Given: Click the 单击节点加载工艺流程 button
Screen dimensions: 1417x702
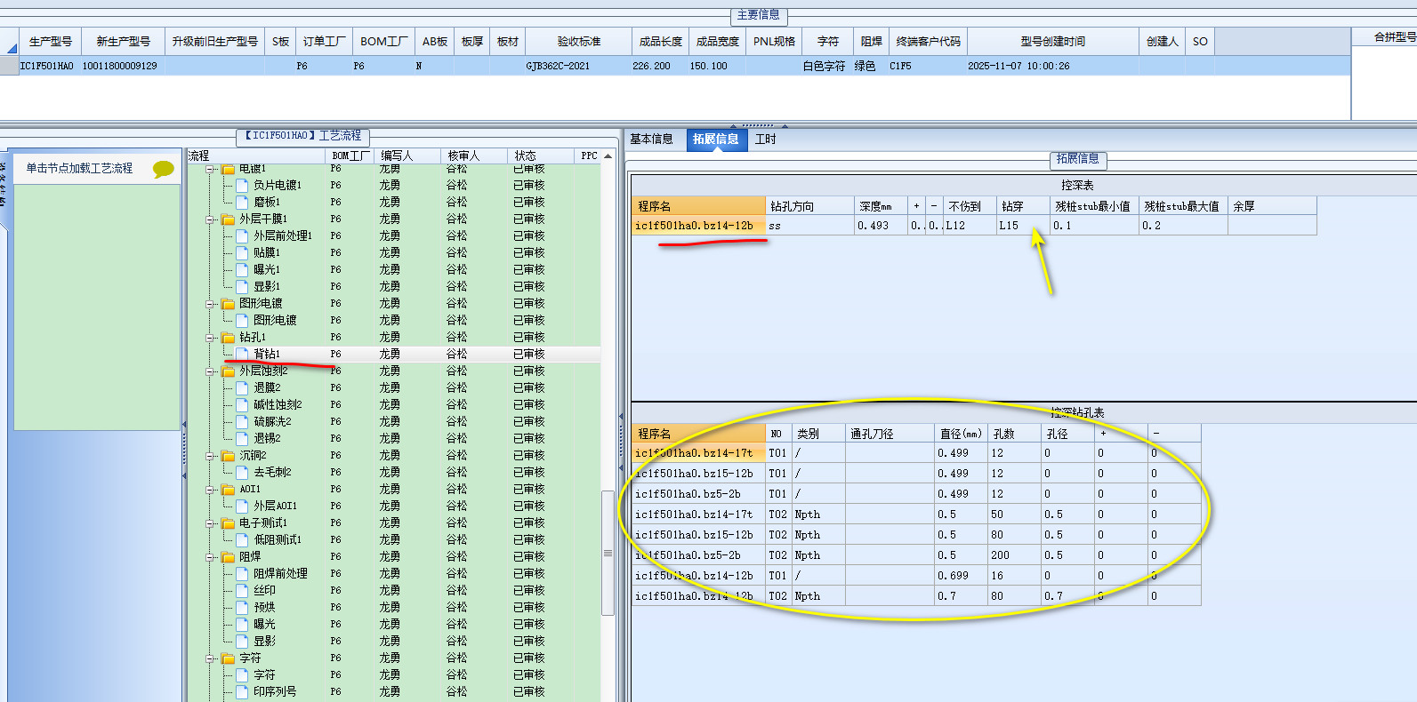Looking at the screenshot, I should point(98,168).
